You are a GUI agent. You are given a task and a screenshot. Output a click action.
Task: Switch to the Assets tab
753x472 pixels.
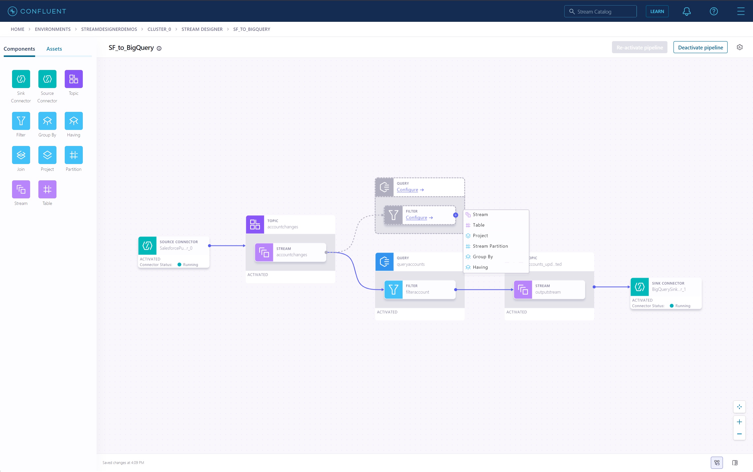pyautogui.click(x=54, y=49)
